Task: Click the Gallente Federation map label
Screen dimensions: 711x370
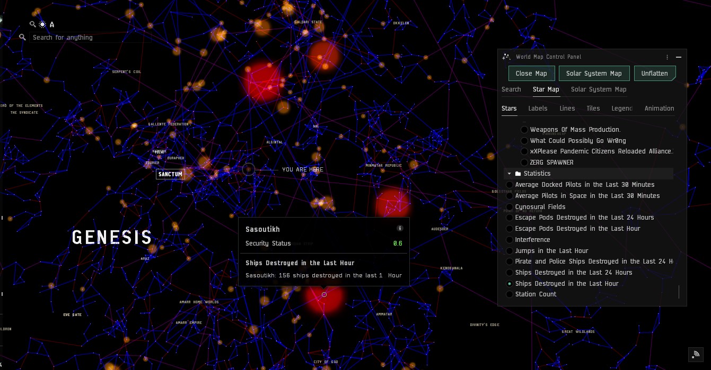Action: coord(169,124)
